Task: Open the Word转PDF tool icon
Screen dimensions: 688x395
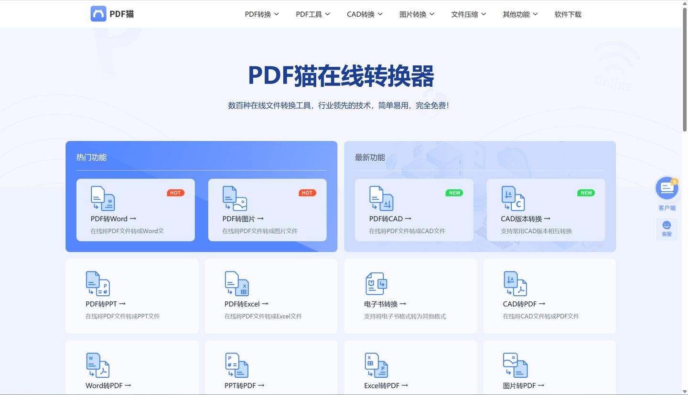Action: [x=97, y=365]
